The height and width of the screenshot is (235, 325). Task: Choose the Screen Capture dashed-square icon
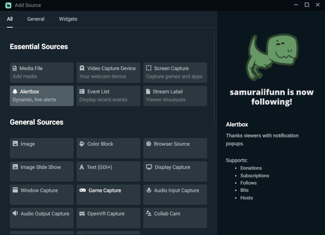(149, 68)
